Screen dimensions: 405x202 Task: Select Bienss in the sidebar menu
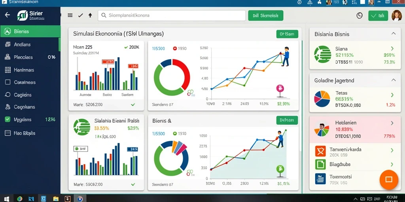[30, 32]
